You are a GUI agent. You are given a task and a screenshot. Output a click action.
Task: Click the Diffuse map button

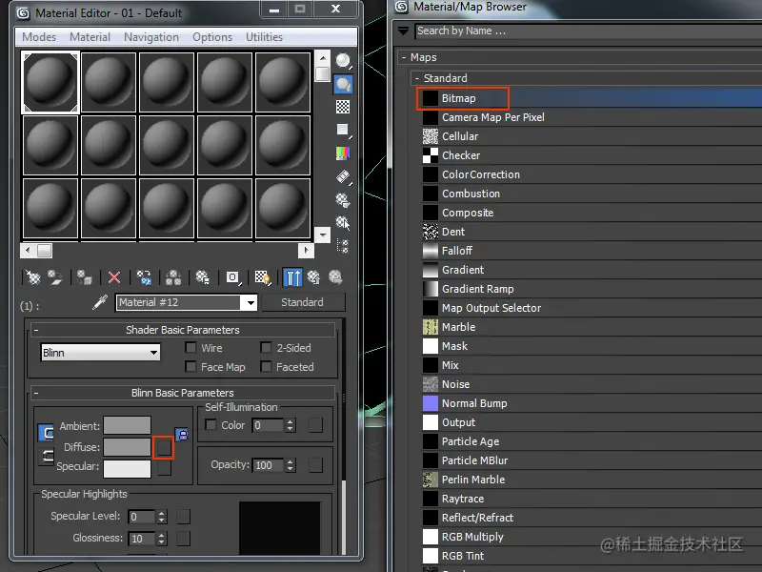[164, 447]
